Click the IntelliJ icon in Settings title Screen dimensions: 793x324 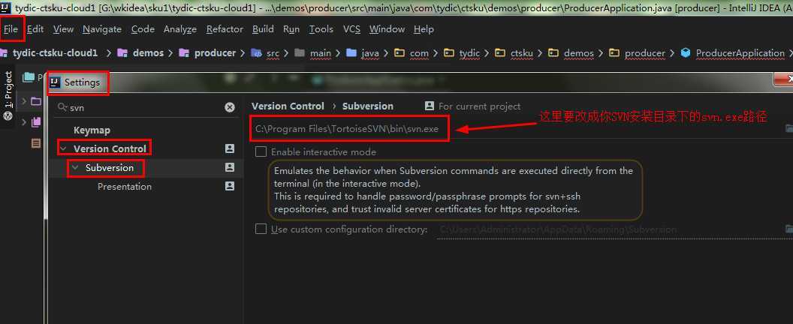click(56, 82)
